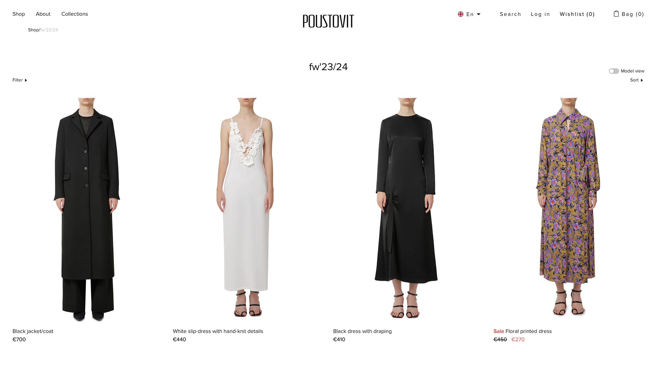Click the POUSTOVIT logo

point(328,21)
